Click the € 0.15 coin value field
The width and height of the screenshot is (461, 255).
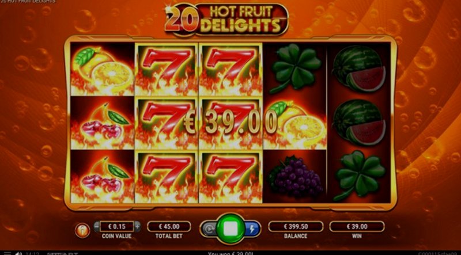pyautogui.click(x=117, y=226)
